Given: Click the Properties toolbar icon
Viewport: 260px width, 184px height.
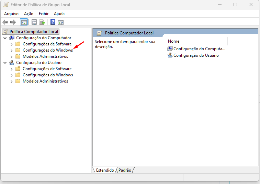Looking at the screenshot, I should (x=34, y=22).
